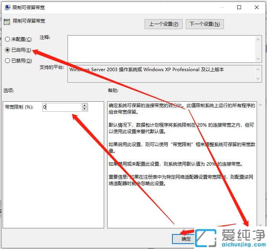Click the 带宽限制 (%) input field

[x=62, y=107]
